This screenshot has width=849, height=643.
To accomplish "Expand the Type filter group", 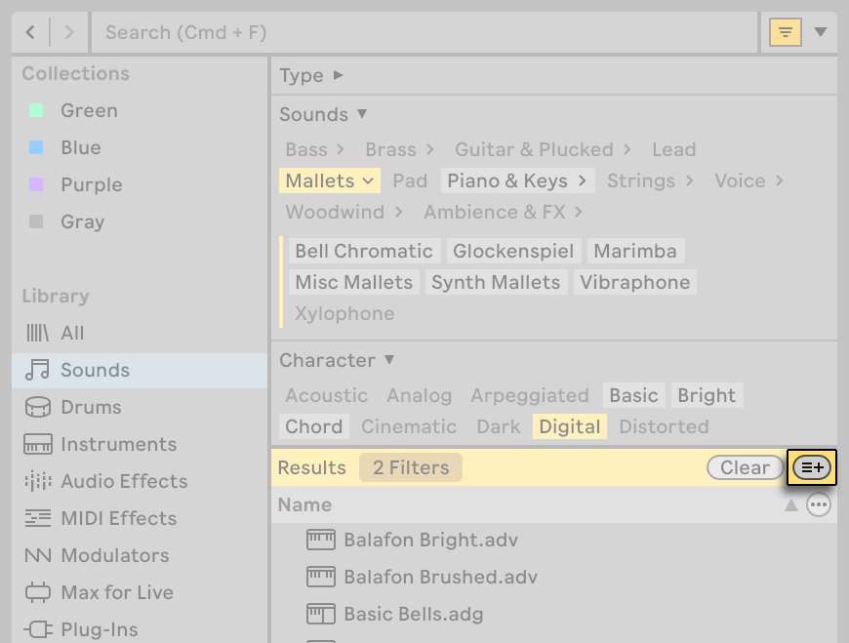I will click(x=339, y=75).
